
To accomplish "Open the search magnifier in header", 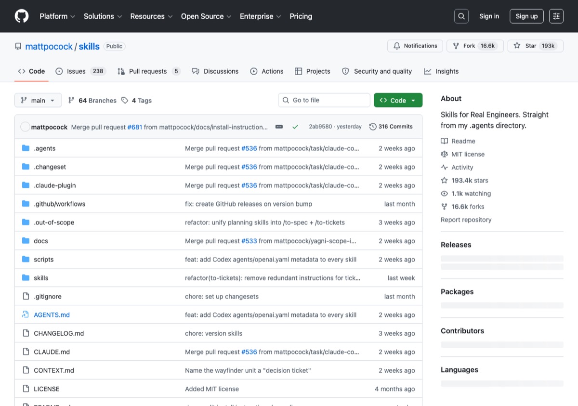I will [461, 16].
